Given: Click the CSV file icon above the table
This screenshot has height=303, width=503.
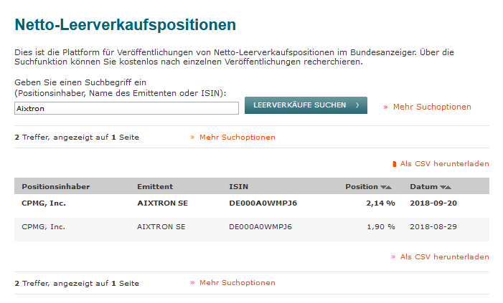Looking at the screenshot, I should pyautogui.click(x=394, y=164).
